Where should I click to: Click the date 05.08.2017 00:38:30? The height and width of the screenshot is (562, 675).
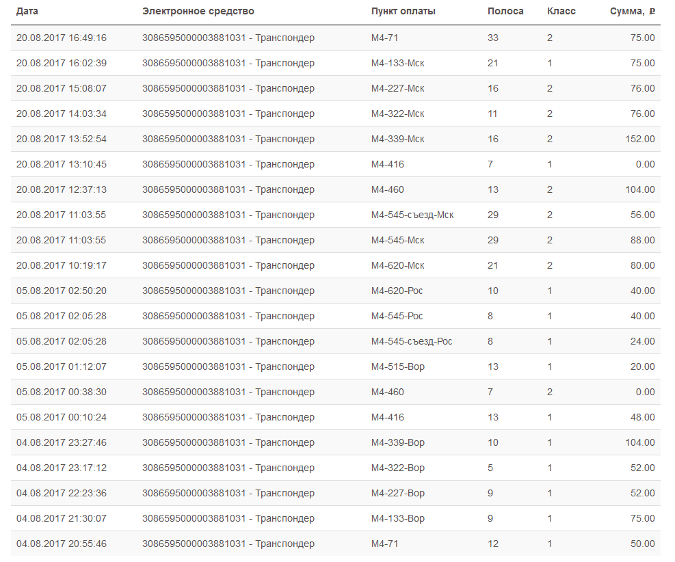coord(62,392)
